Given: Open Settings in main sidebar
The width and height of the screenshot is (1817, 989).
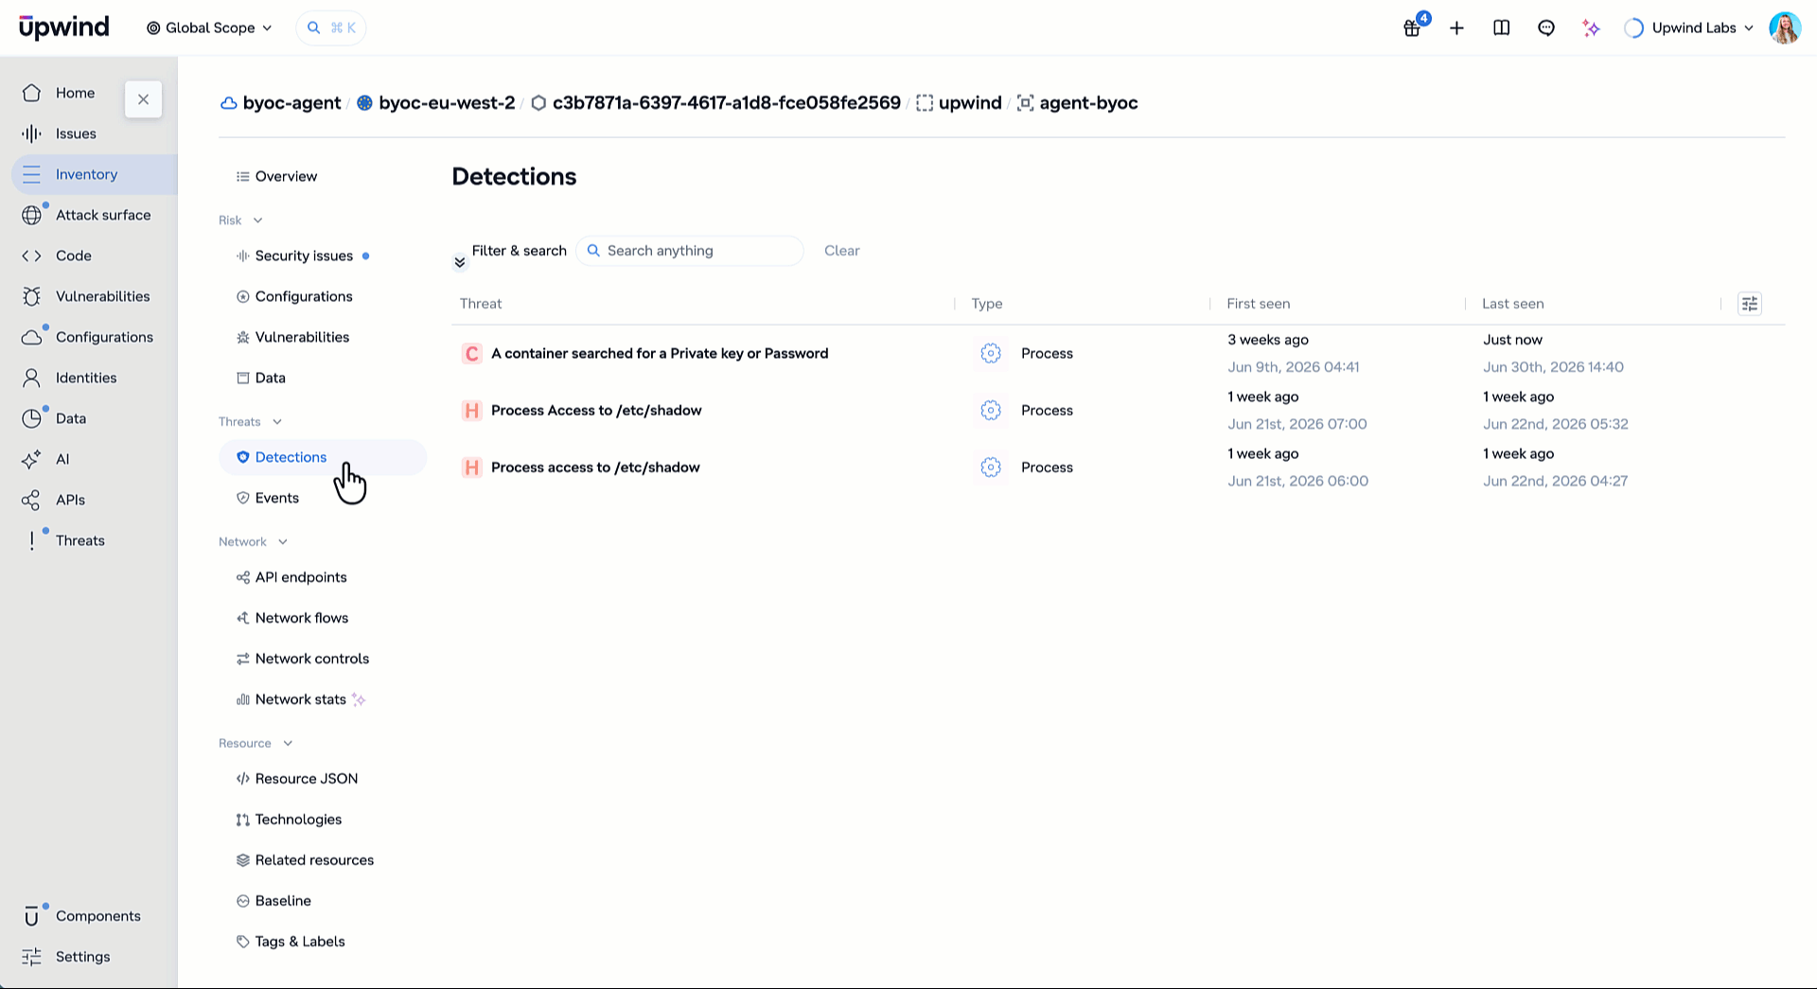Looking at the screenshot, I should [82, 957].
